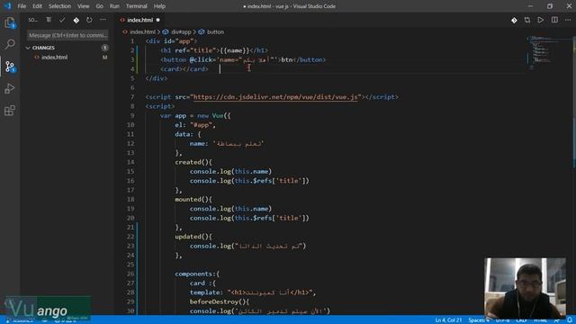This screenshot has width=576, height=324.
Task: Click the M status beside index.html
Action: (x=105, y=58)
